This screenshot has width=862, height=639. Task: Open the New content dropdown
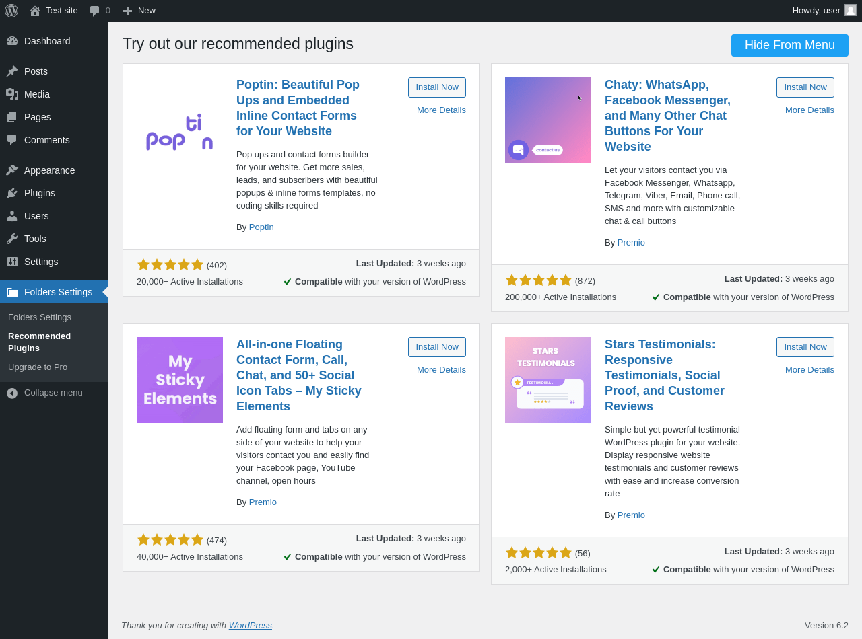[139, 11]
